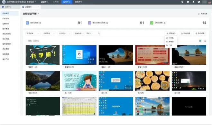Switch to list view icon
The image size is (212, 125).
tap(205, 41)
